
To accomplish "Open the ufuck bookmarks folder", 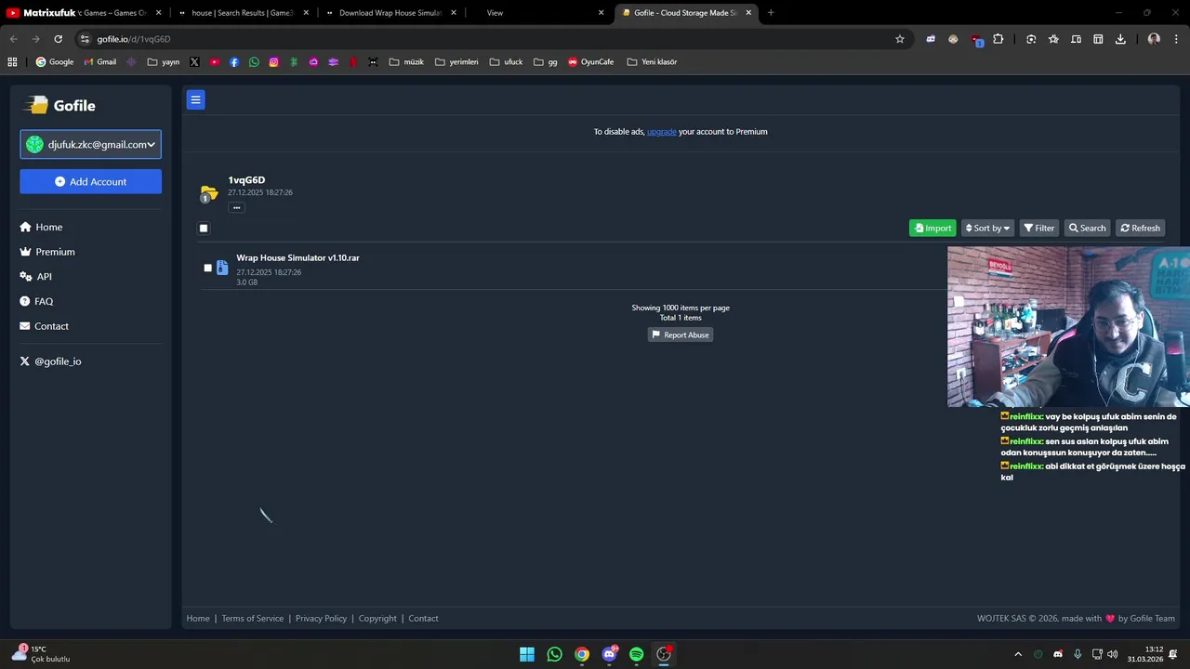I will pos(506,62).
